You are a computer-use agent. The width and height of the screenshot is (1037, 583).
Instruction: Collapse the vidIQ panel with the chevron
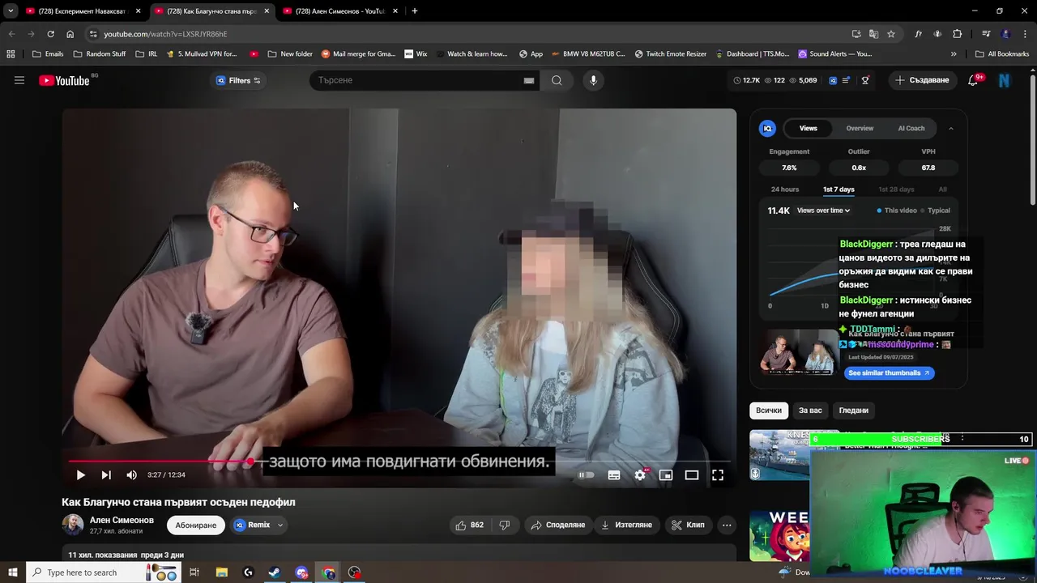[x=951, y=128]
